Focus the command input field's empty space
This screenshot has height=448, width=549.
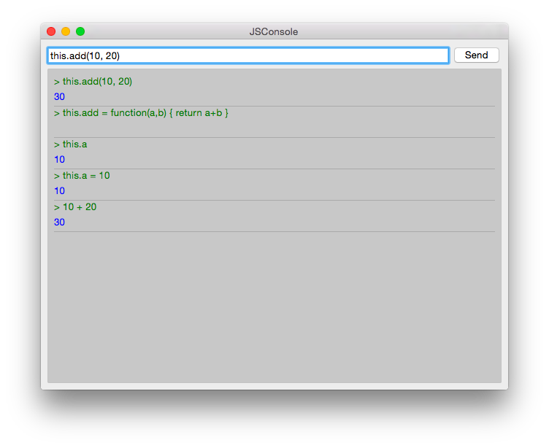(x=292, y=55)
